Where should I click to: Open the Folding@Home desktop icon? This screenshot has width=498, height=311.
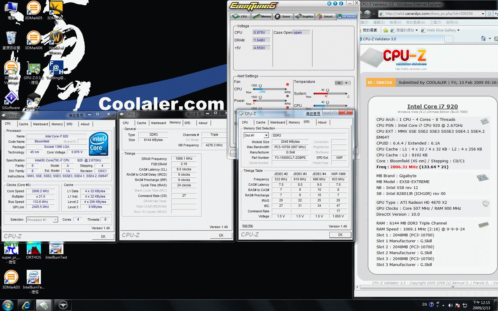(56, 70)
